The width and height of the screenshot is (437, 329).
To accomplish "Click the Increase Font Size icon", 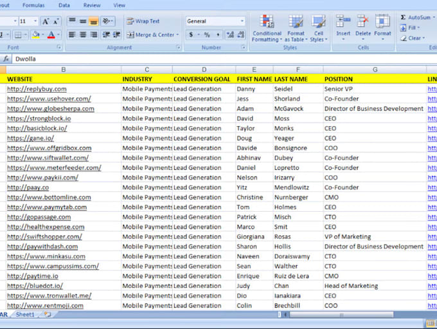I will click(x=45, y=21).
